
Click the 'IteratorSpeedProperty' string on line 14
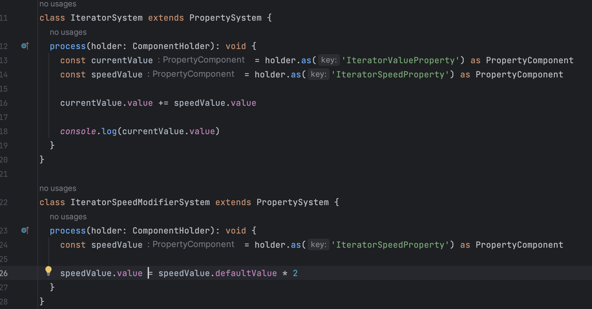(x=390, y=75)
